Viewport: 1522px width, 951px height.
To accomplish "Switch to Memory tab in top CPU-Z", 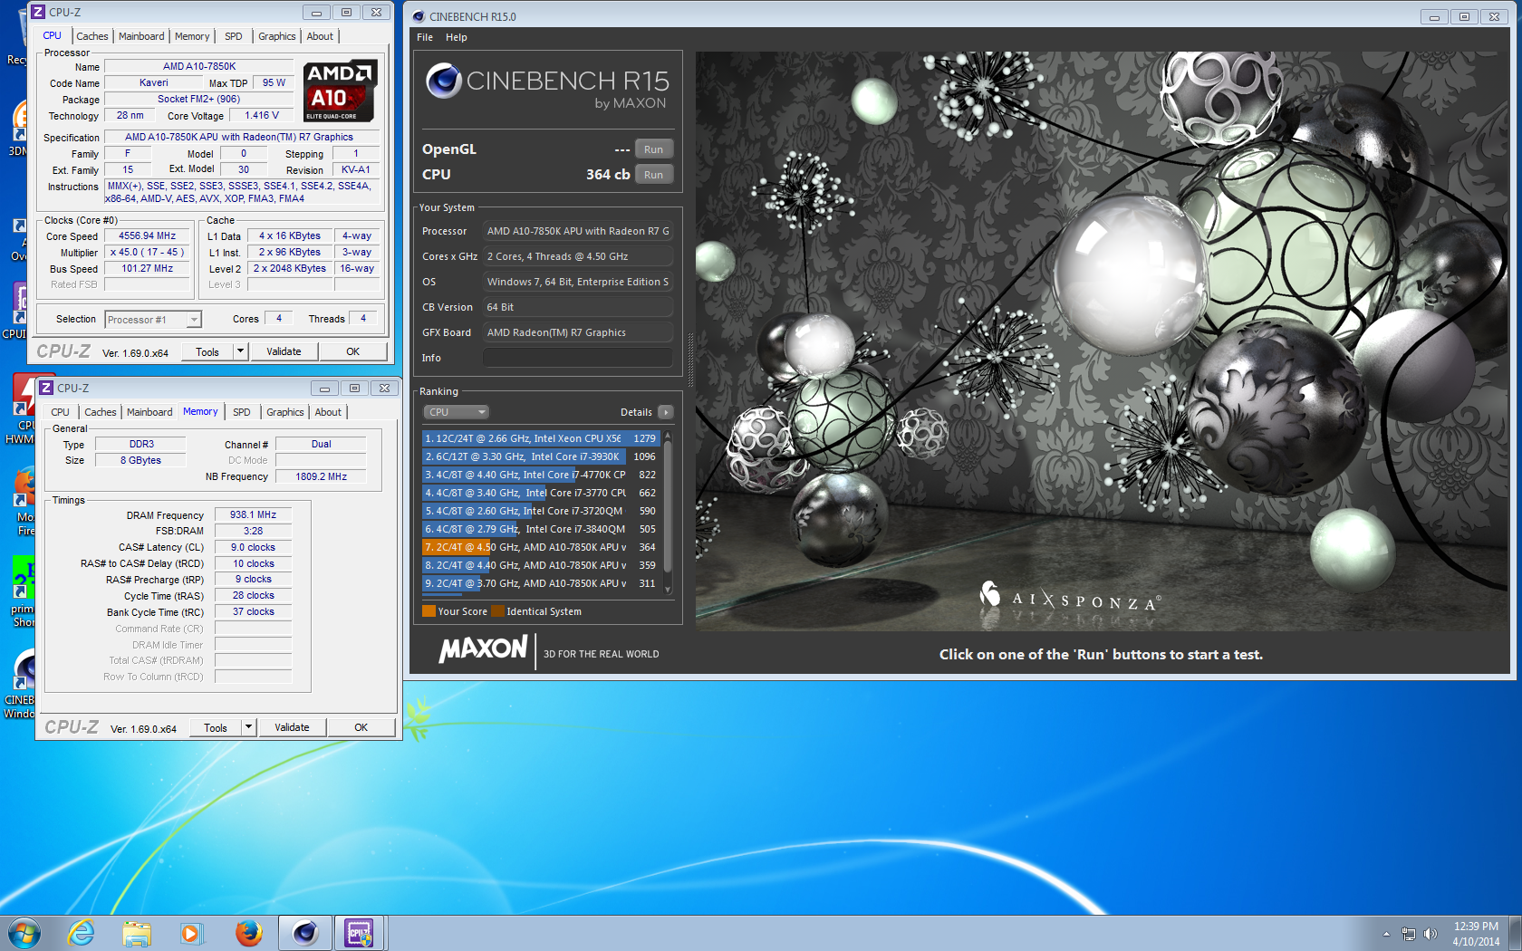I will 192,36.
